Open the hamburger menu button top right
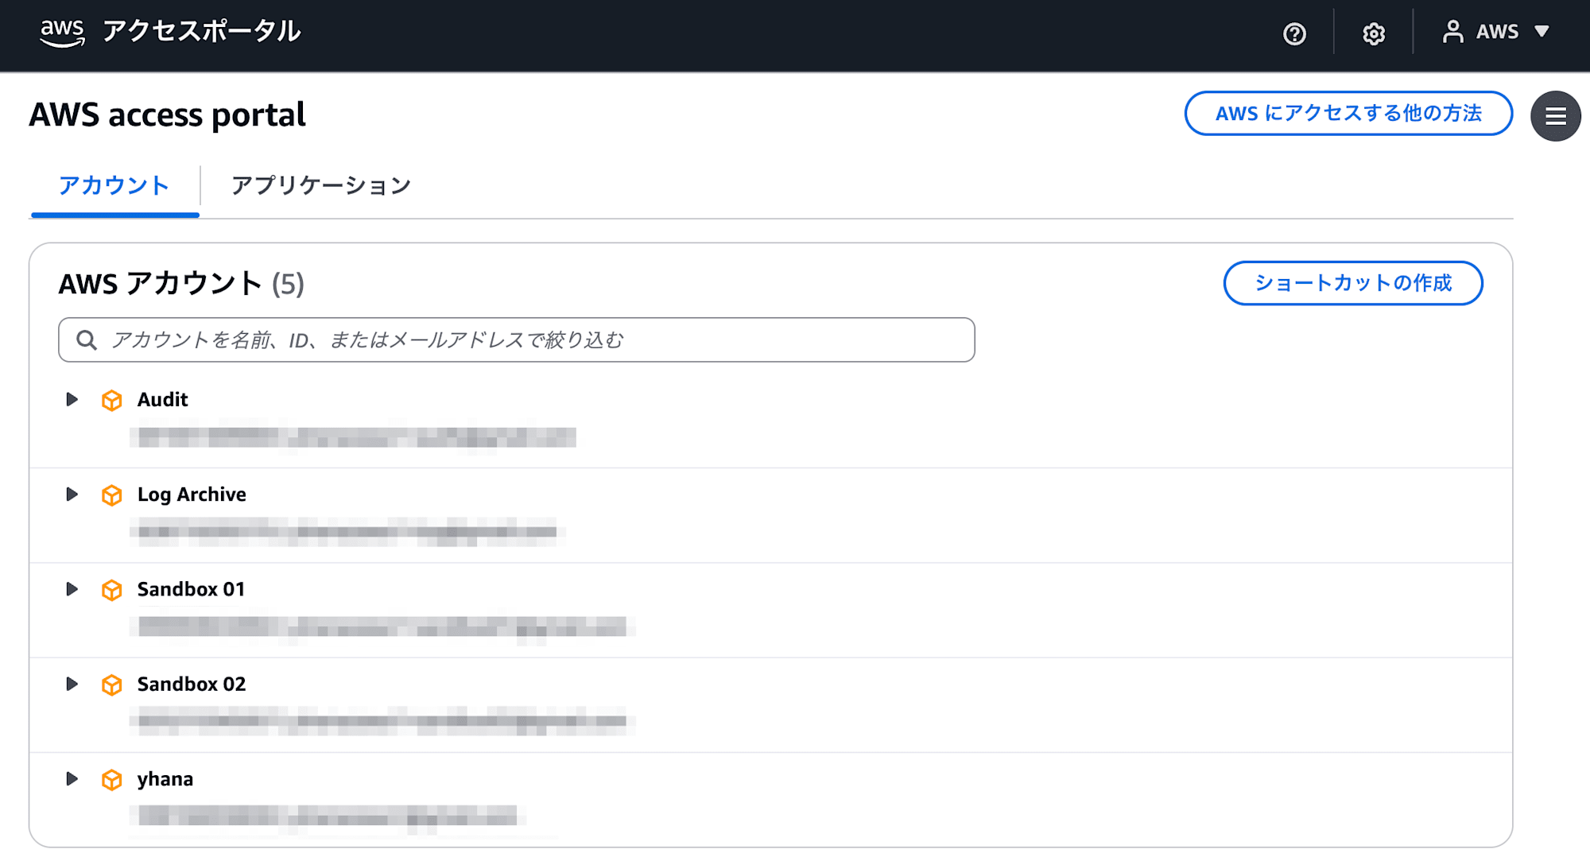This screenshot has height=865, width=1590. (1555, 115)
